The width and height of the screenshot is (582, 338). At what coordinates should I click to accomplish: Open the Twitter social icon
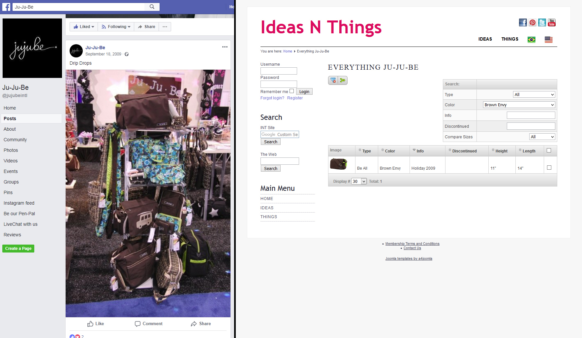click(x=542, y=22)
